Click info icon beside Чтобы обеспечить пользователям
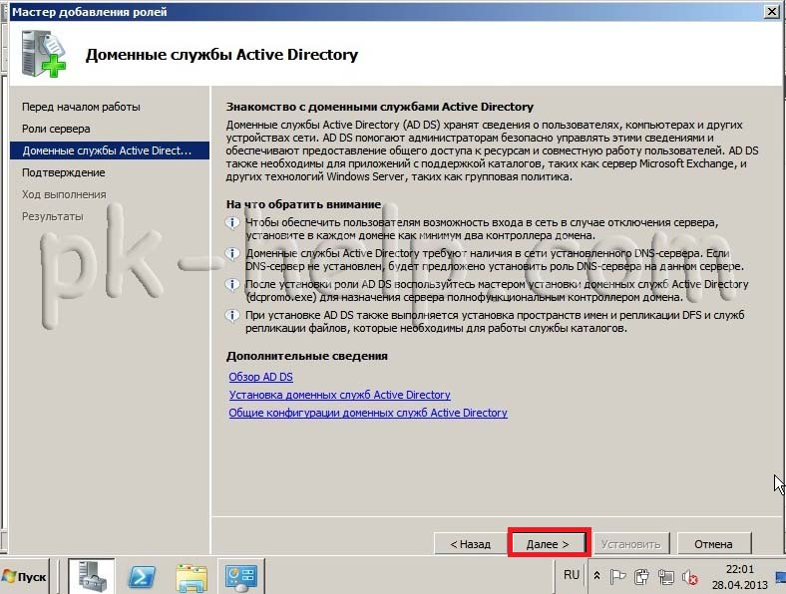This screenshot has height=594, width=786. tap(232, 222)
